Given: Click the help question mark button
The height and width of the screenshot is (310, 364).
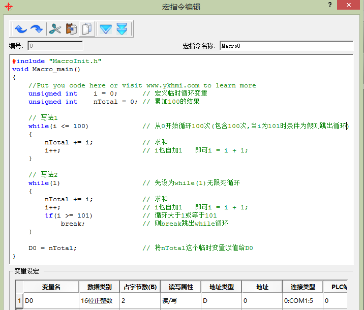Looking at the screenshot, I should click(x=330, y=5).
